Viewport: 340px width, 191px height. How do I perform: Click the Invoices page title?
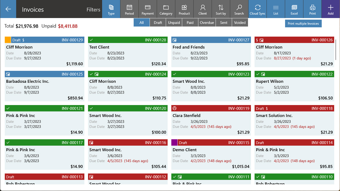click(x=33, y=10)
